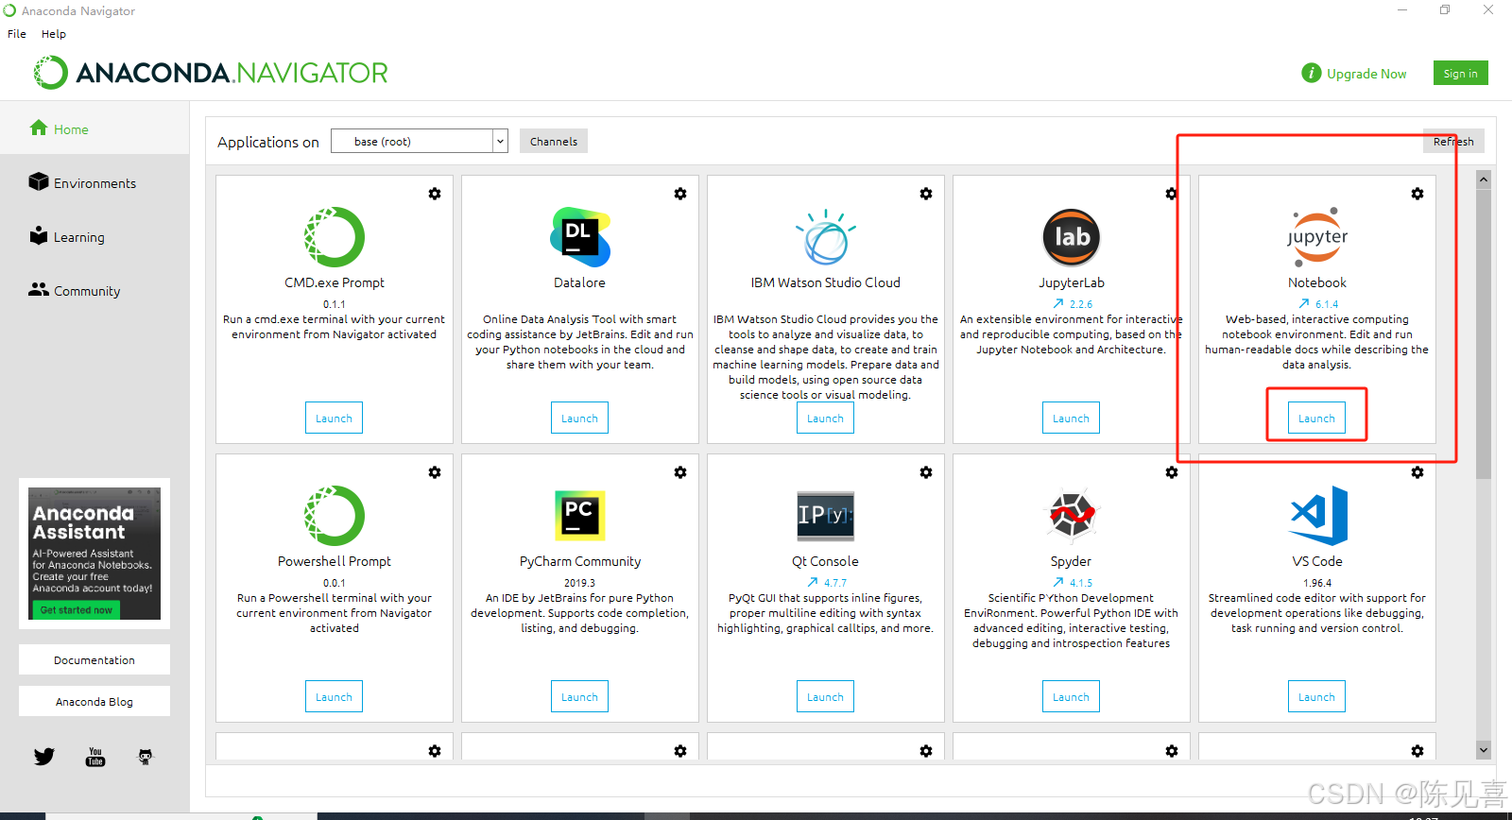Screen dimensions: 1512x820
Task: Switch to the Environments tab
Action: click(x=94, y=183)
